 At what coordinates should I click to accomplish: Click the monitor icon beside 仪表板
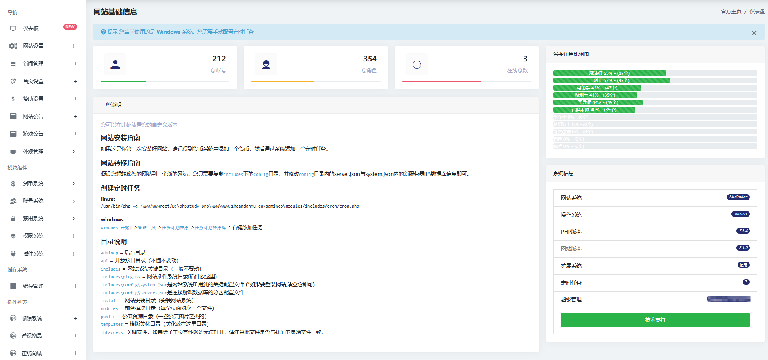point(13,28)
